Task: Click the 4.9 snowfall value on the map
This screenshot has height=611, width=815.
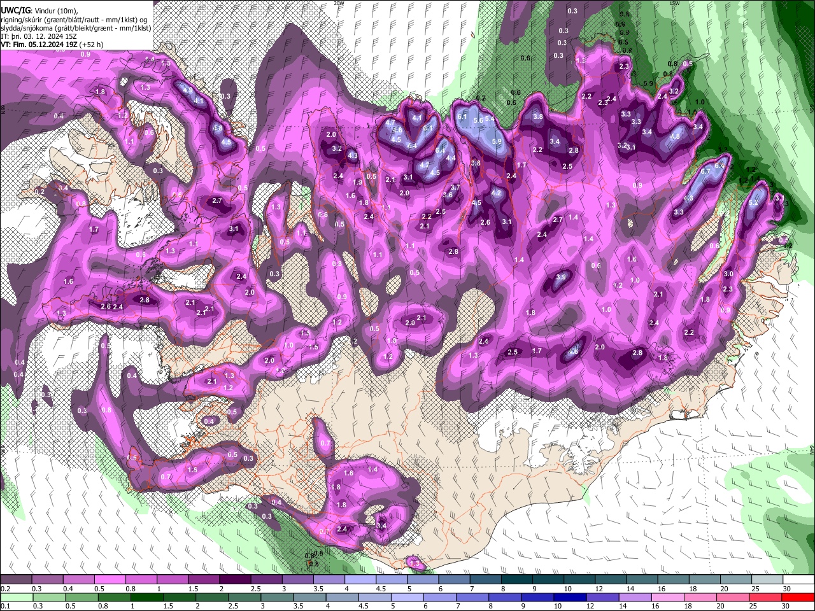Action: click(188, 90)
